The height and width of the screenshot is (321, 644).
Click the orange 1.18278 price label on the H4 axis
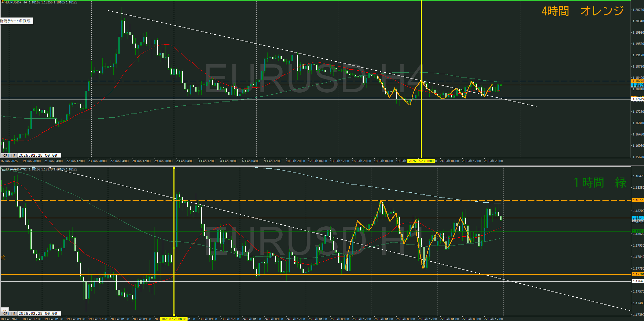[638, 81]
